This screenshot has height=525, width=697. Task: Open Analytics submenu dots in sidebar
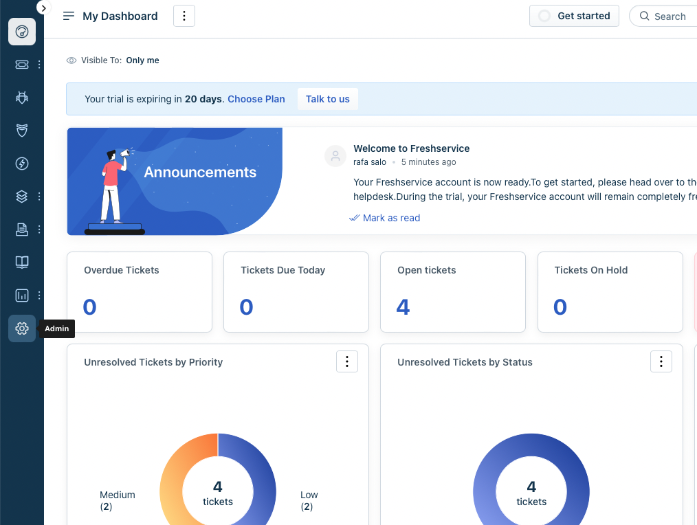tap(39, 295)
